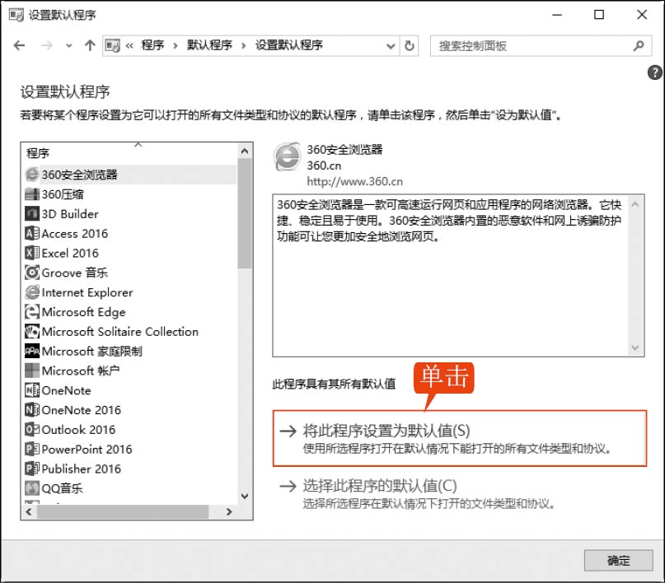This screenshot has width=665, height=583.
Task: Select 360安全浏览器 in the program list
Action: tap(130, 174)
